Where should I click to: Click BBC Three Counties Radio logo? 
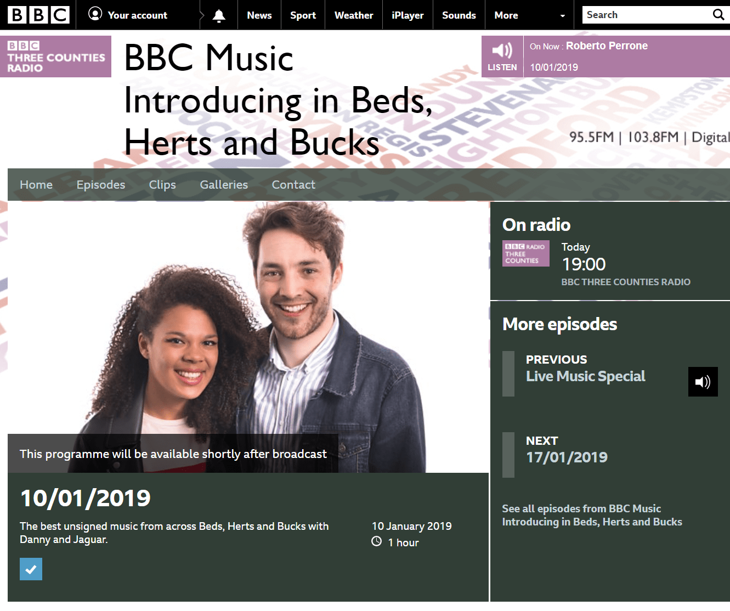[x=55, y=56]
